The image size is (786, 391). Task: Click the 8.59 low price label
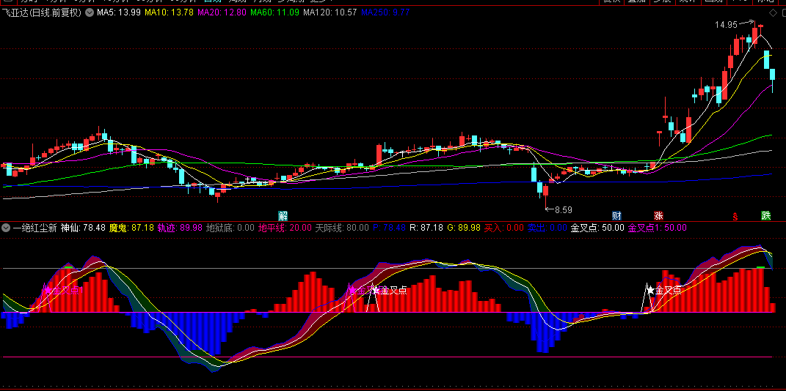click(562, 209)
